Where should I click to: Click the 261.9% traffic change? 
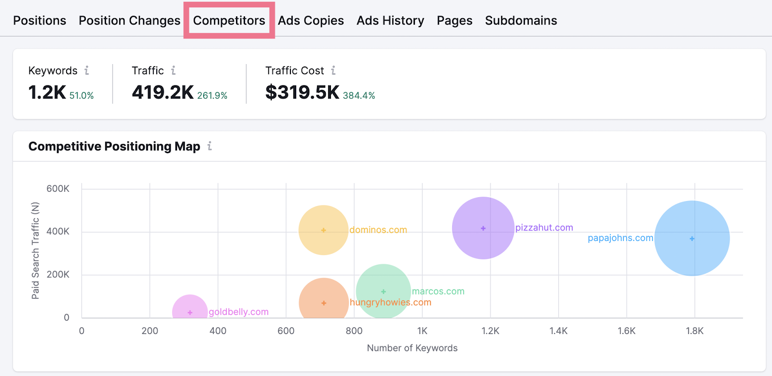[x=212, y=95]
